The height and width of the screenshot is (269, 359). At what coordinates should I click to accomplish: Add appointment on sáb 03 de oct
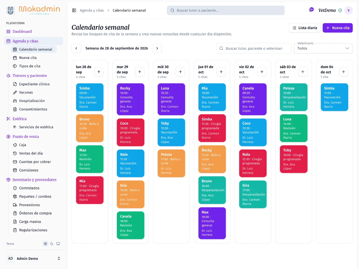tap(303, 72)
